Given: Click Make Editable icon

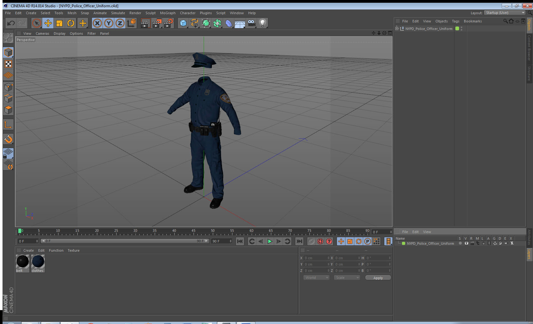Looking at the screenshot, I should pyautogui.click(x=8, y=38).
